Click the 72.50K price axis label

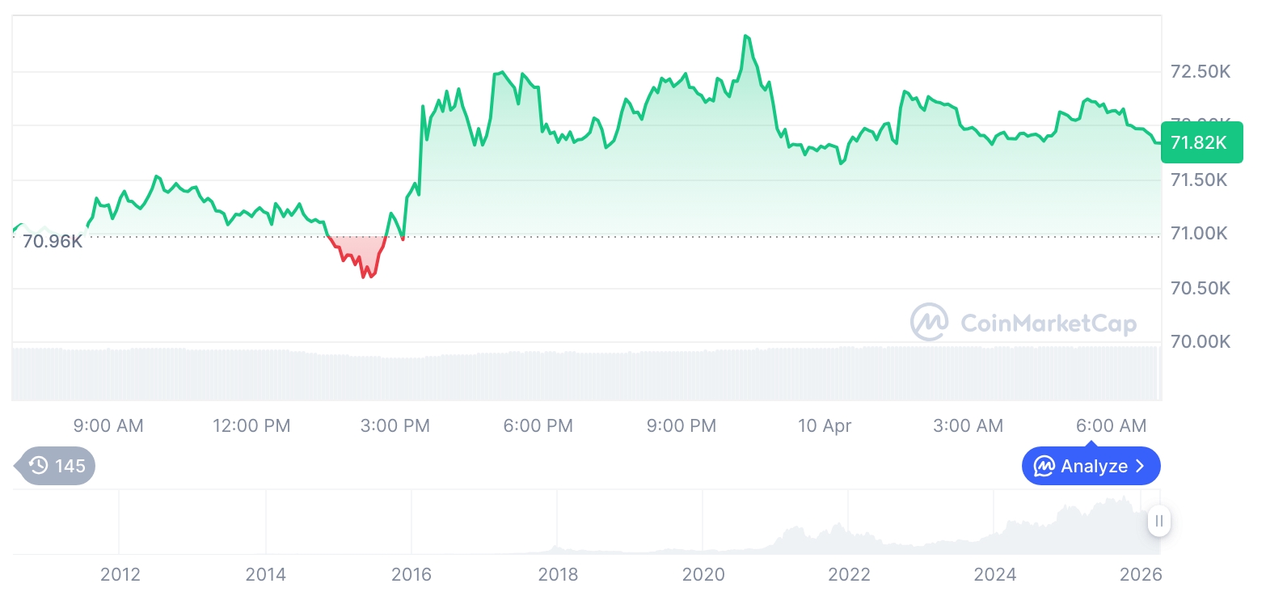1200,72
